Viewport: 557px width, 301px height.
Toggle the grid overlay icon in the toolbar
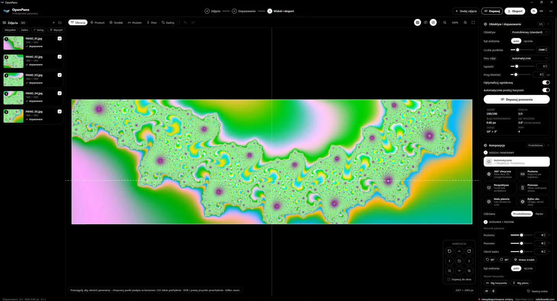coord(417,23)
